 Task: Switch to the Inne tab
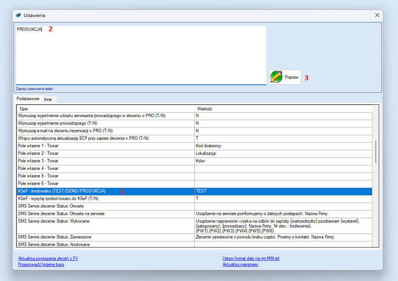[x=48, y=99]
